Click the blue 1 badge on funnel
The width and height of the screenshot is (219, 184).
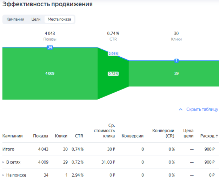177,61
